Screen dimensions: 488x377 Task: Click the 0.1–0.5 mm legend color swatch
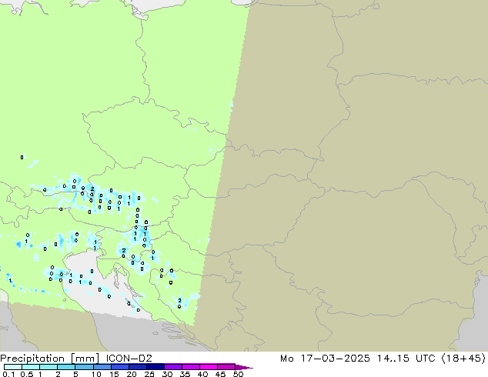[13, 367]
